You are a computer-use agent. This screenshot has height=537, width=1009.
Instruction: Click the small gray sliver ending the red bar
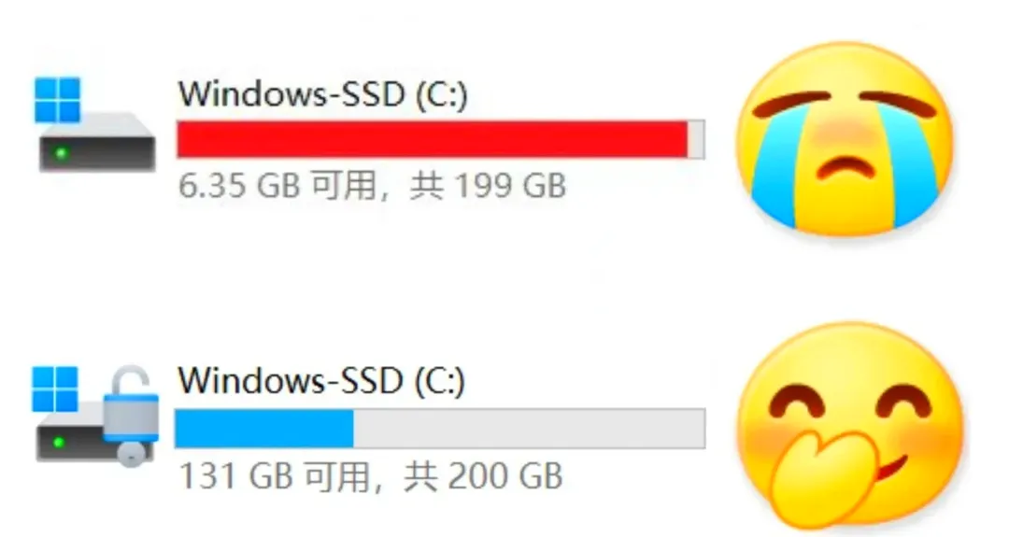tap(696, 139)
